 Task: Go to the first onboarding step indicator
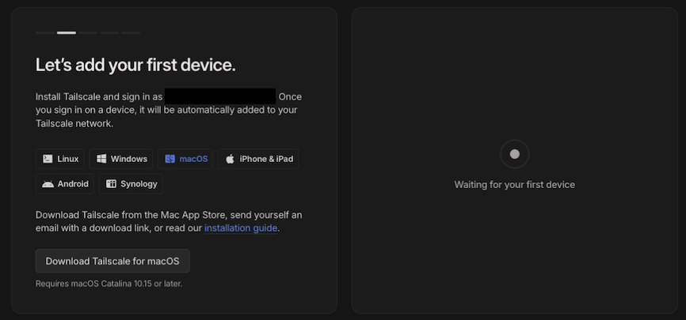click(x=44, y=32)
